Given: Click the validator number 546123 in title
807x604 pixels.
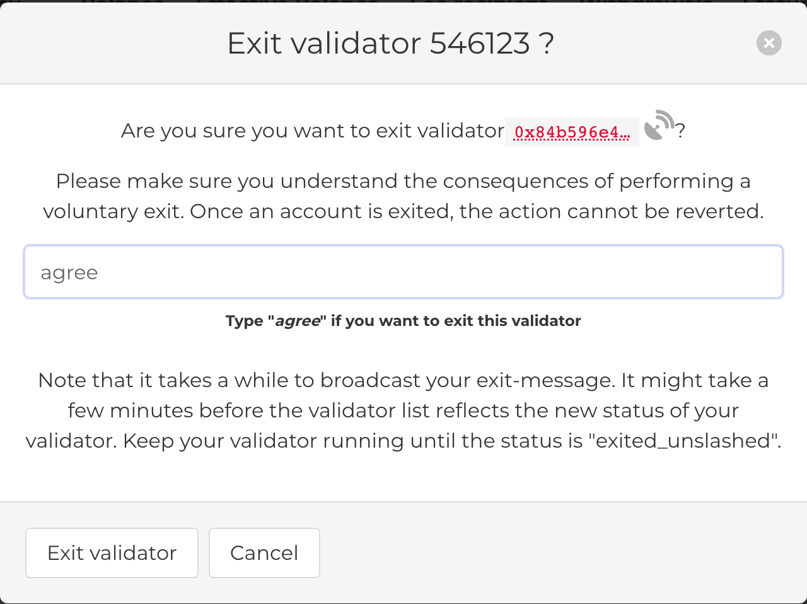Looking at the screenshot, I should click(480, 44).
